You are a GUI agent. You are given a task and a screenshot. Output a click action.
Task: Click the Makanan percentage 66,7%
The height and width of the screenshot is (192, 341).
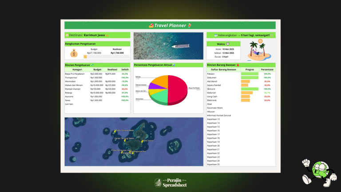pyautogui.click(x=267, y=93)
